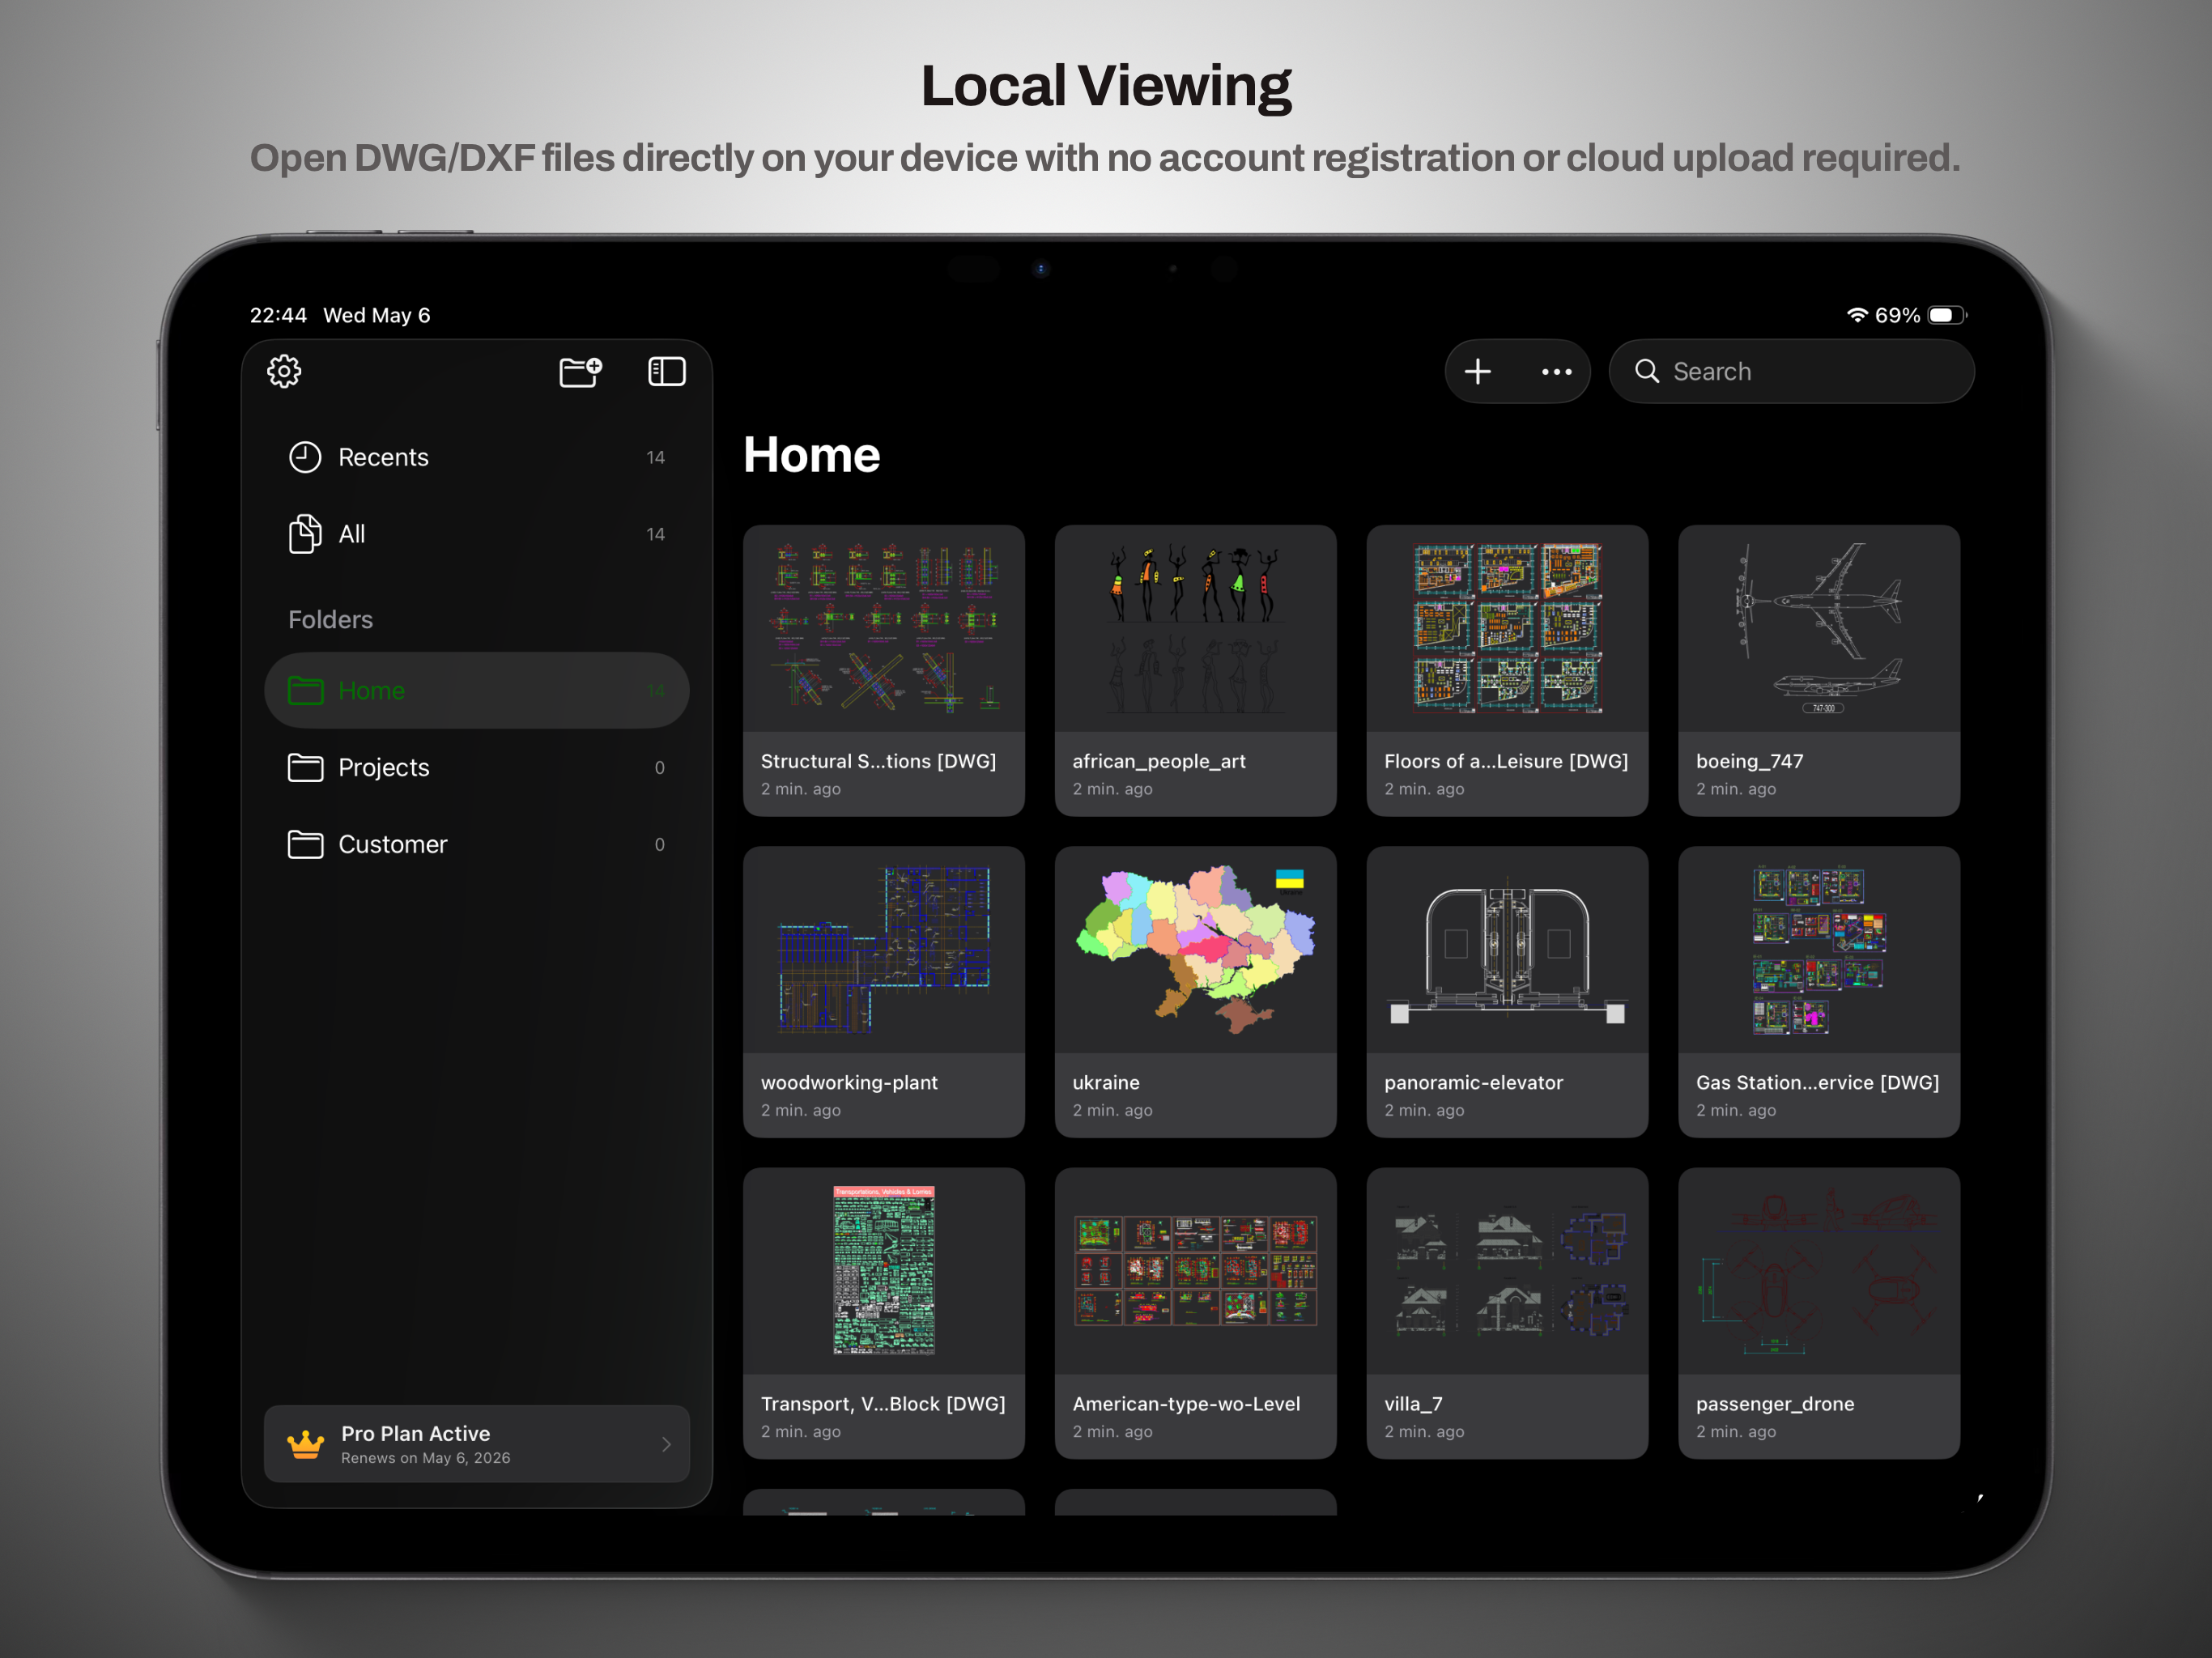Open the villa_7 drawing

[x=1507, y=1313]
